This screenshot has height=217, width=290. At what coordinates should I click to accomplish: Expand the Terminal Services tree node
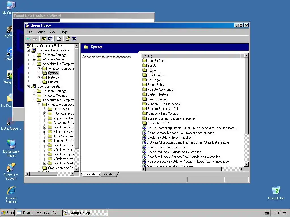[44, 141]
